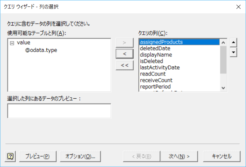
Task: Move selected column down with arrow button
Action: [x=233, y=52]
